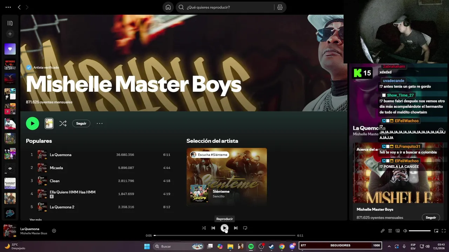Open the ESP language input selector
449x252 pixels.
coord(413,246)
